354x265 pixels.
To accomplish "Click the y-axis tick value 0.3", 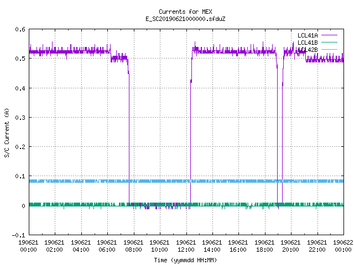I will click(x=20, y=118).
